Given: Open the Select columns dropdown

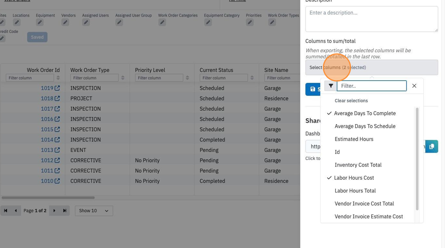Looking at the screenshot, I should pos(372,67).
